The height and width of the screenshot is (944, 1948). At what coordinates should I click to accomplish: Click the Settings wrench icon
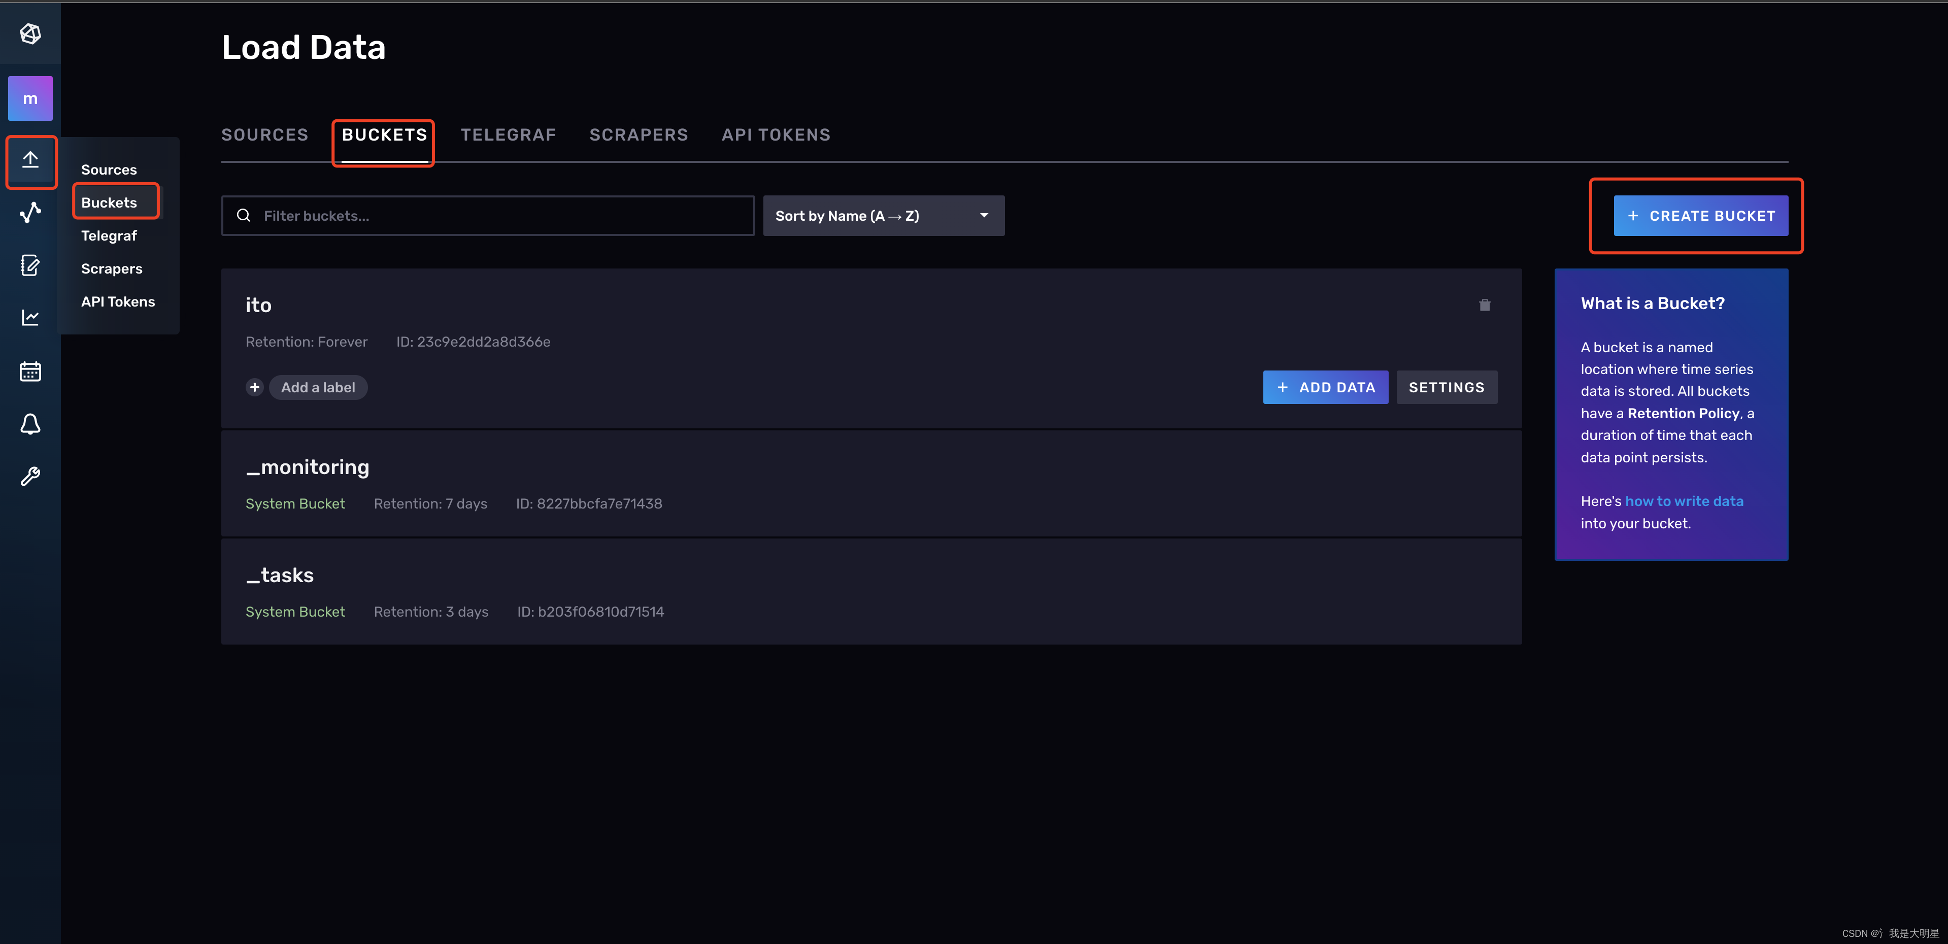pyautogui.click(x=30, y=476)
